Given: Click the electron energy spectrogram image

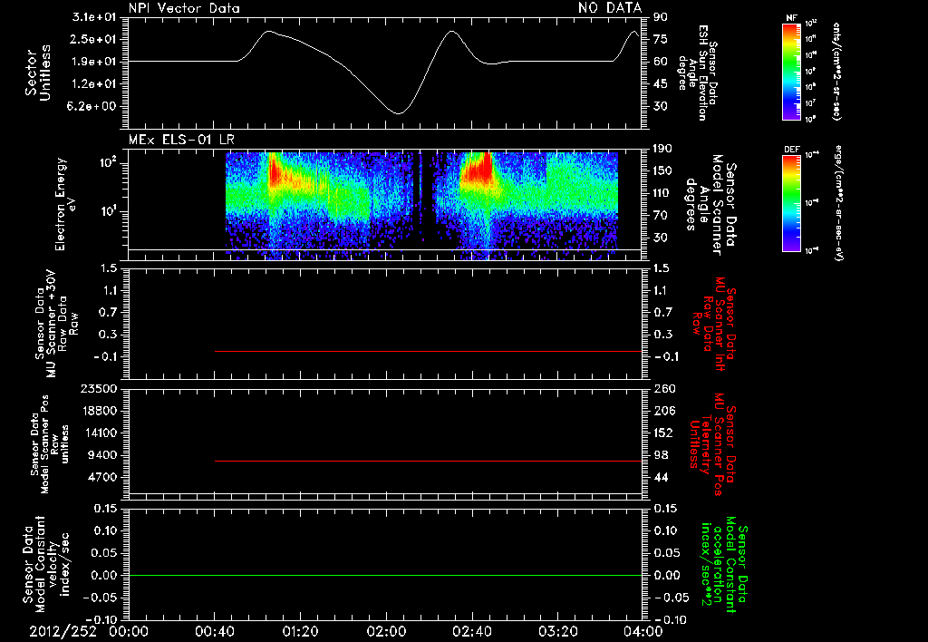Looking at the screenshot, I should point(421,206).
